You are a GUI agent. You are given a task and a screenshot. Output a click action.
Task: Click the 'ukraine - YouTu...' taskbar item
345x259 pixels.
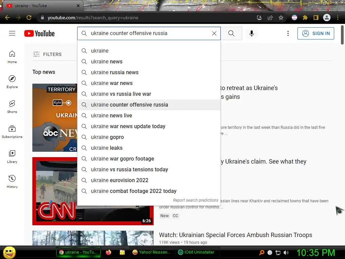tap(79, 252)
